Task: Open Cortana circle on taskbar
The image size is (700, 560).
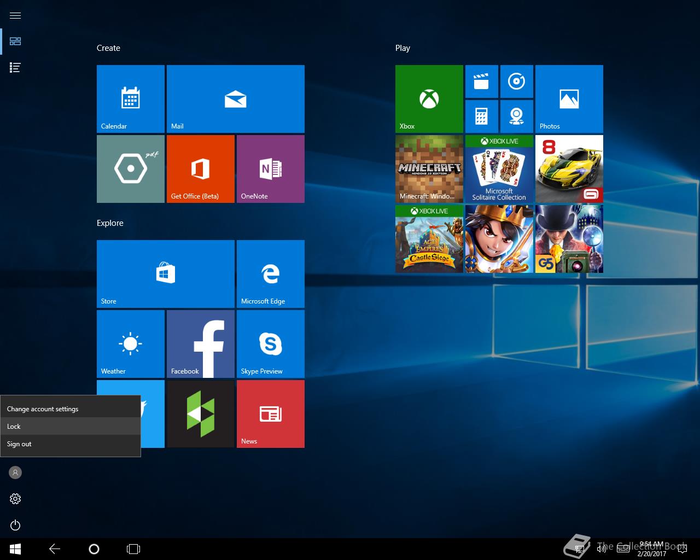Action: [x=94, y=549]
